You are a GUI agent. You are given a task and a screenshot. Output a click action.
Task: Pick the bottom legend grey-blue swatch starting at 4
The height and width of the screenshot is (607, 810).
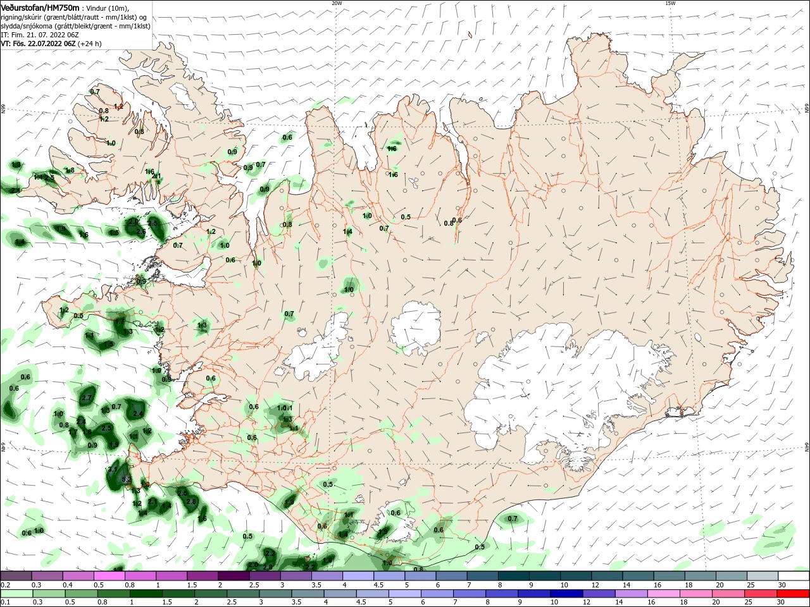pyautogui.click(x=340, y=594)
